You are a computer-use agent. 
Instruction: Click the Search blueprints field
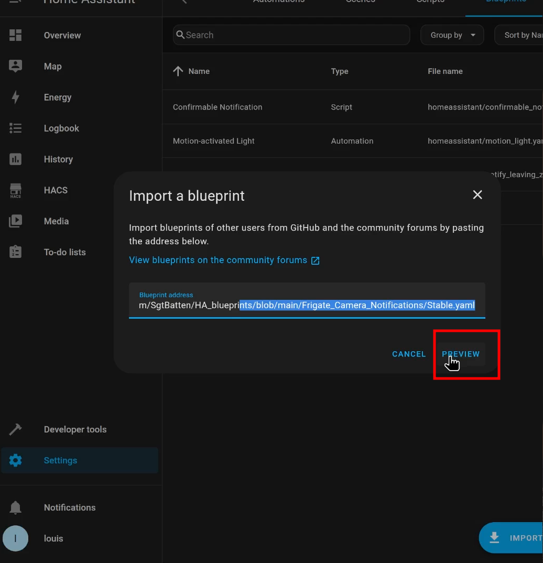click(291, 35)
